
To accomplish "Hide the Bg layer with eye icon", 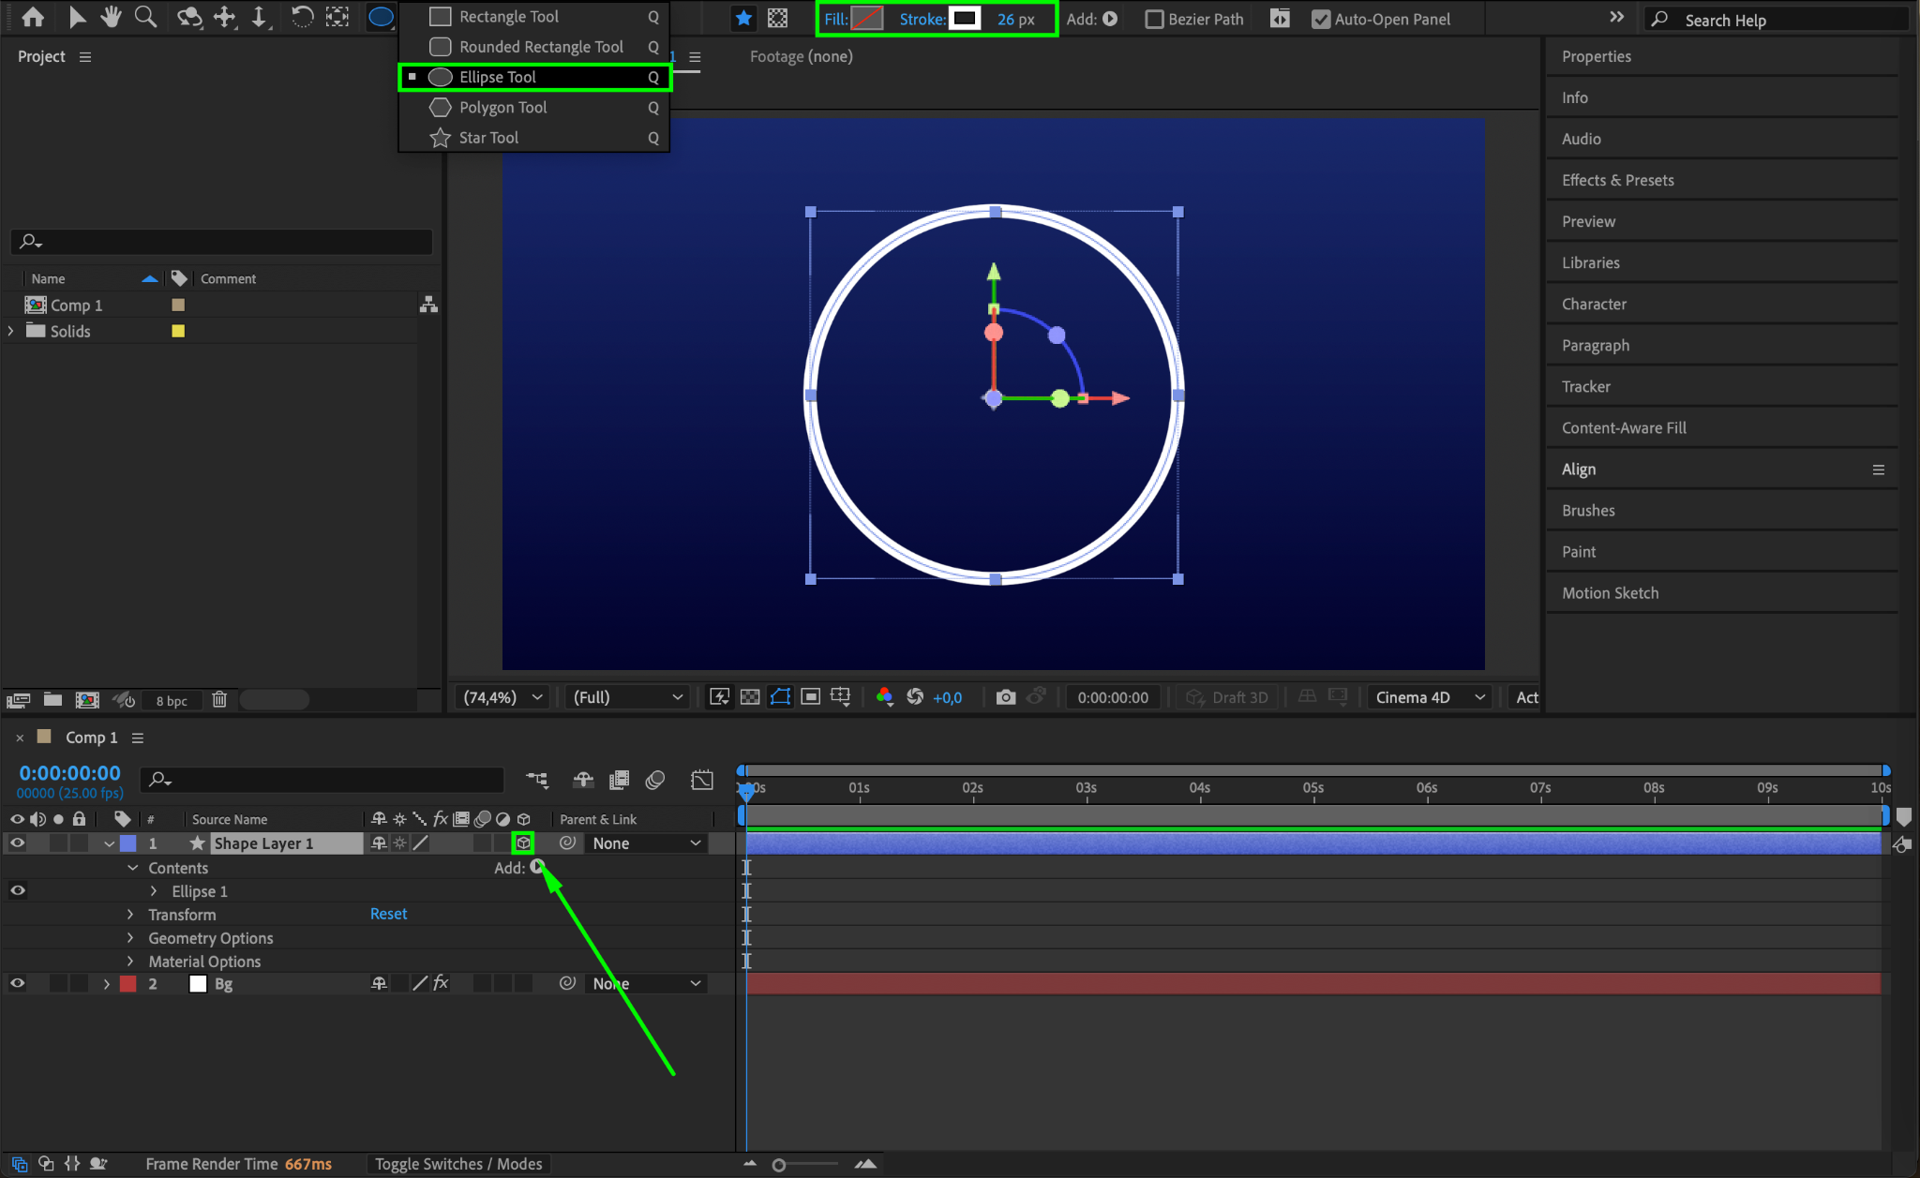I will [x=17, y=984].
